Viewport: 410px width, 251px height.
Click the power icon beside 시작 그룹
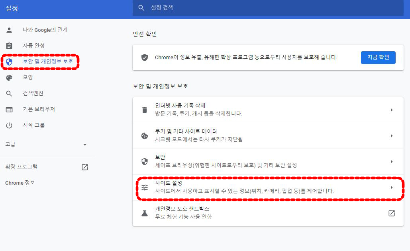coord(9,125)
